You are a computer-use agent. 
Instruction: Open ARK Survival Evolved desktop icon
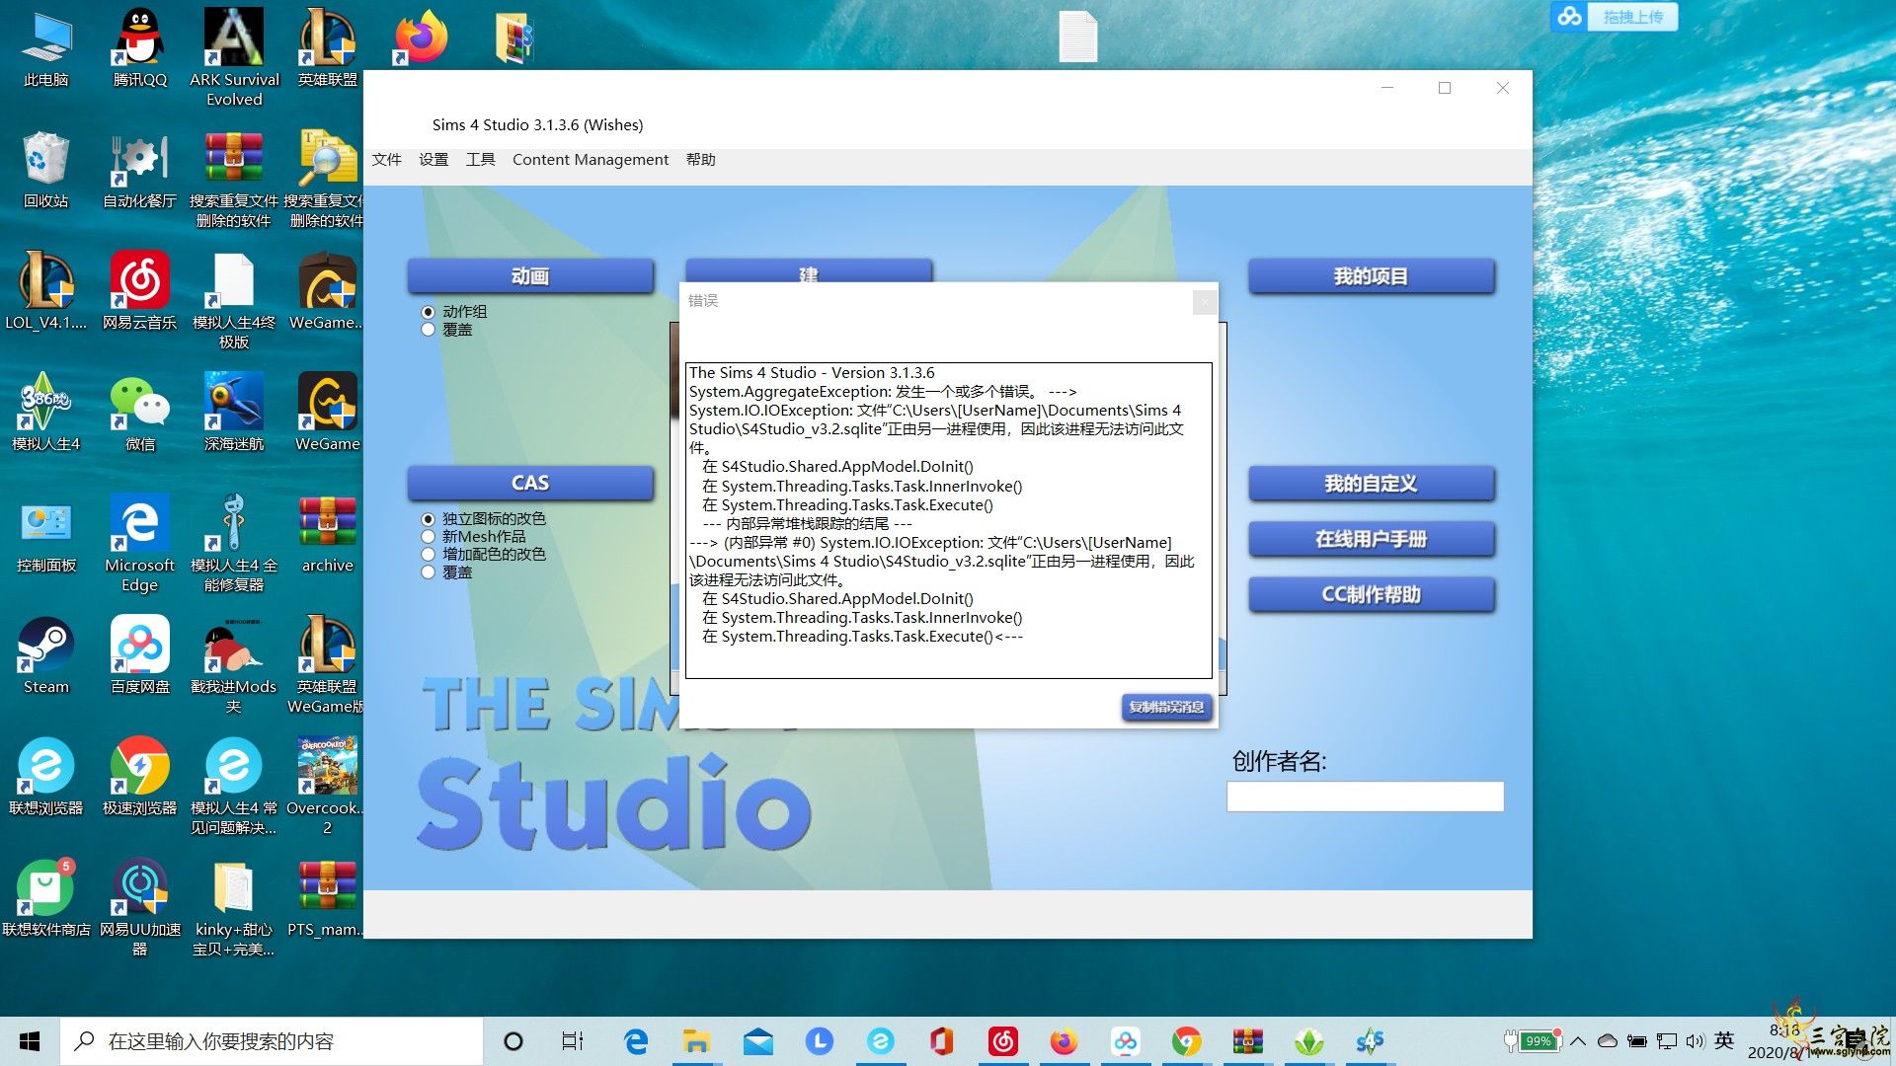point(234,57)
